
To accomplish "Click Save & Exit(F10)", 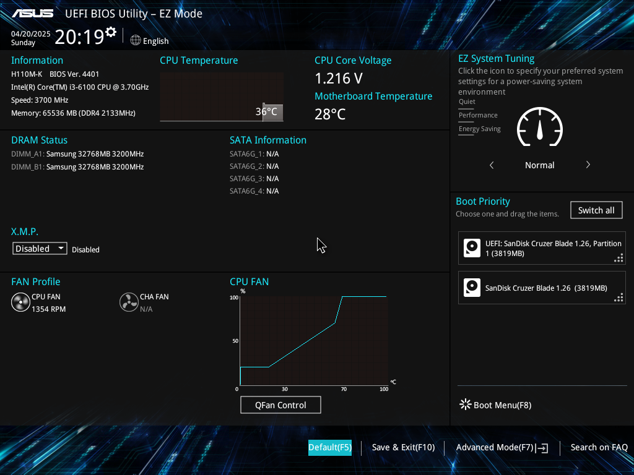I will click(403, 448).
